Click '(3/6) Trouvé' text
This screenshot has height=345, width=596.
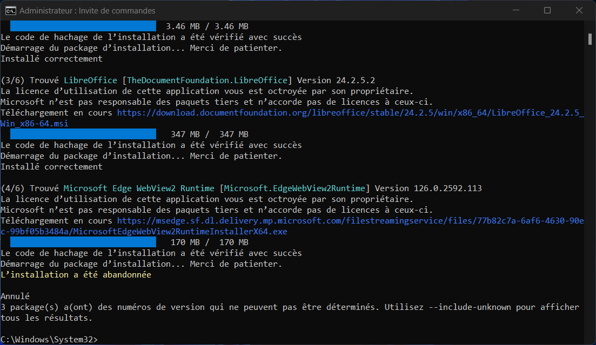coord(30,80)
